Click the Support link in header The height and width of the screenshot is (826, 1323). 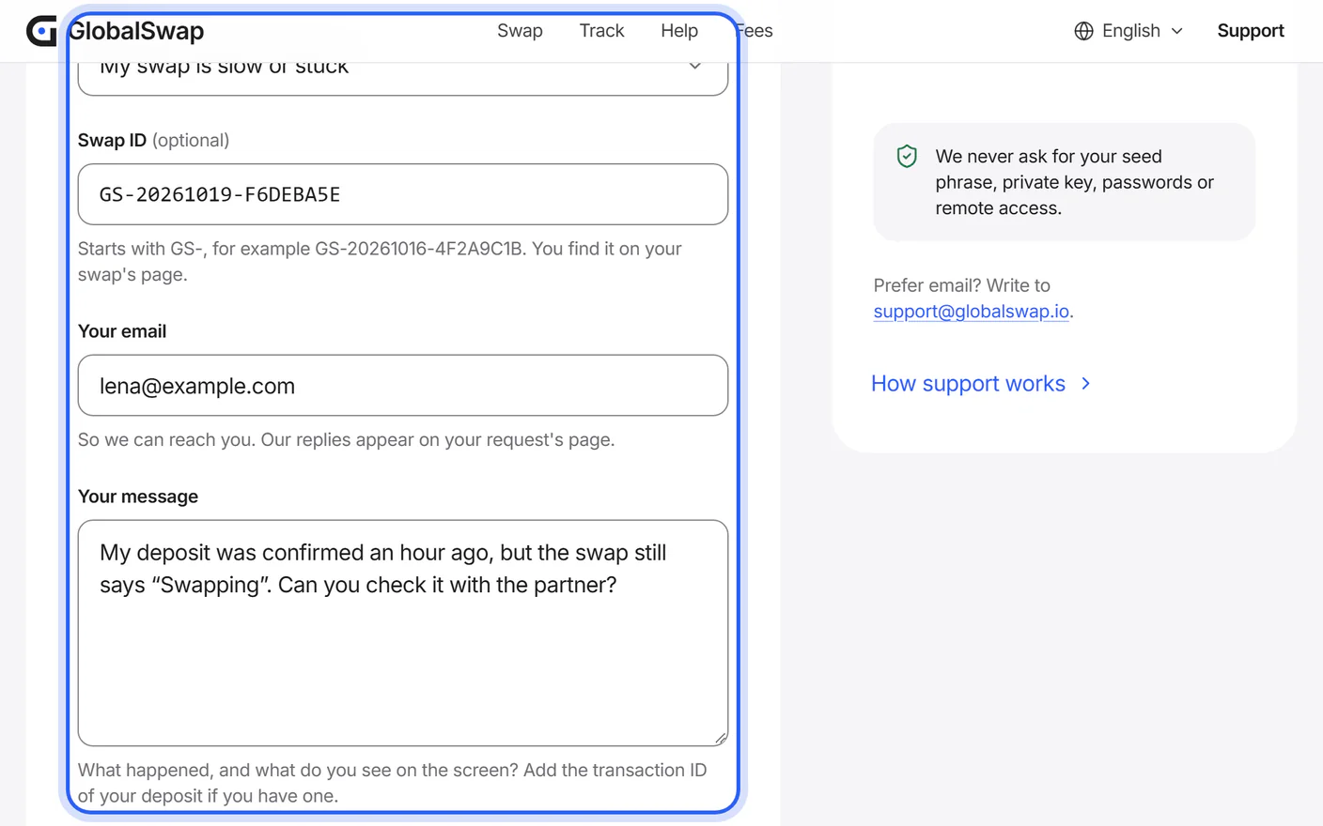pyautogui.click(x=1251, y=31)
